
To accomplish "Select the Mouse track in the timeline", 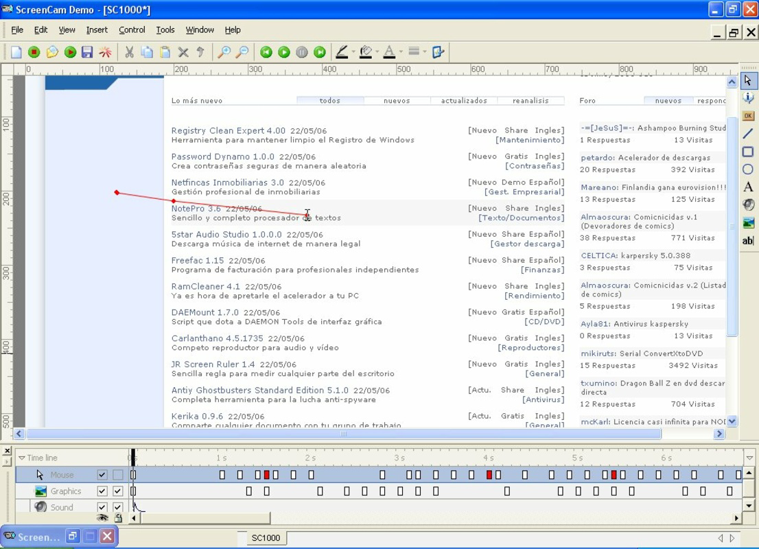I will (62, 475).
